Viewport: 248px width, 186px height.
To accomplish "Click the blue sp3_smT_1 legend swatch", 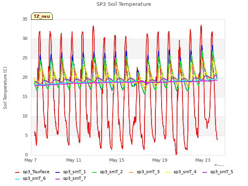I will pos(58,172).
